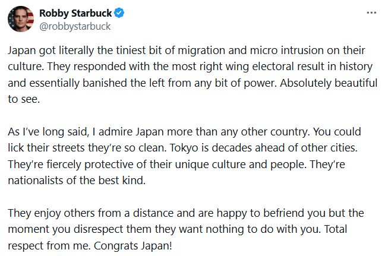Image resolution: width=388 pixels, height=256 pixels.
Task: Open the Robby Starbuck display name link
Action: pos(71,13)
